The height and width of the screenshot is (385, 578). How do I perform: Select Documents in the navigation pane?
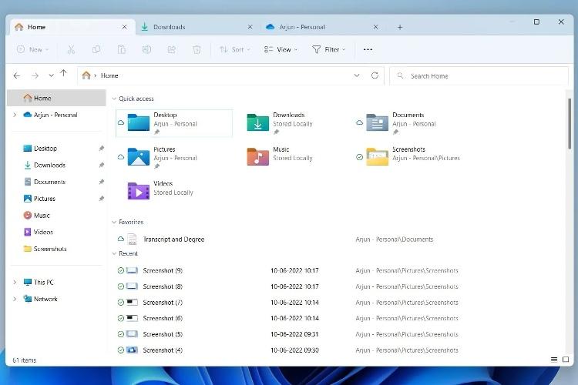(x=57, y=182)
